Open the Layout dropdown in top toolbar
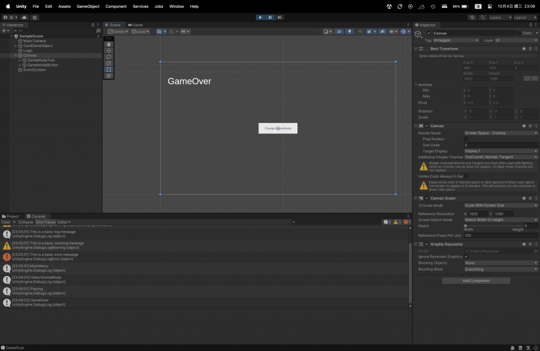 pos(525,17)
